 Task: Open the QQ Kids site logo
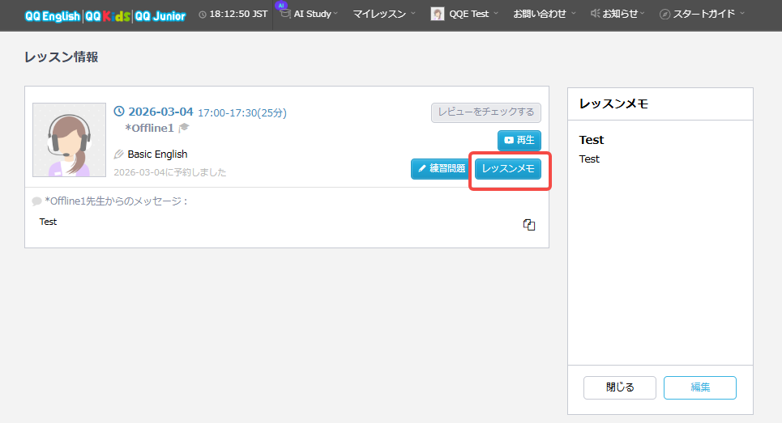(108, 15)
